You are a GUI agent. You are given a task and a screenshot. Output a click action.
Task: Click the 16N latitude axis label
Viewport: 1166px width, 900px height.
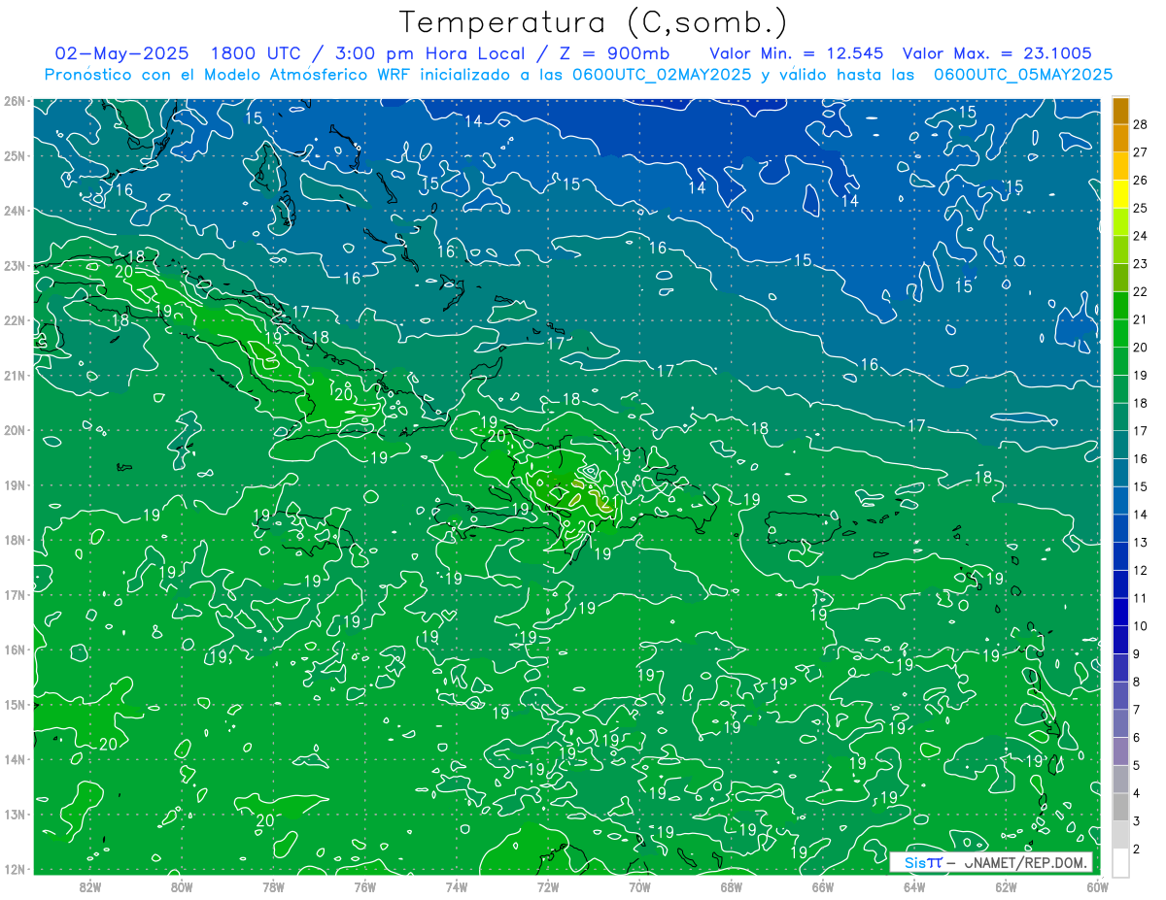click(x=14, y=650)
